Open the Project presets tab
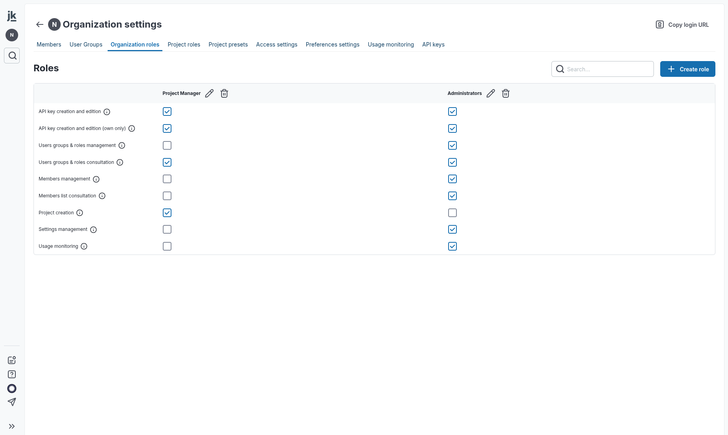The width and height of the screenshot is (728, 435). point(228,45)
